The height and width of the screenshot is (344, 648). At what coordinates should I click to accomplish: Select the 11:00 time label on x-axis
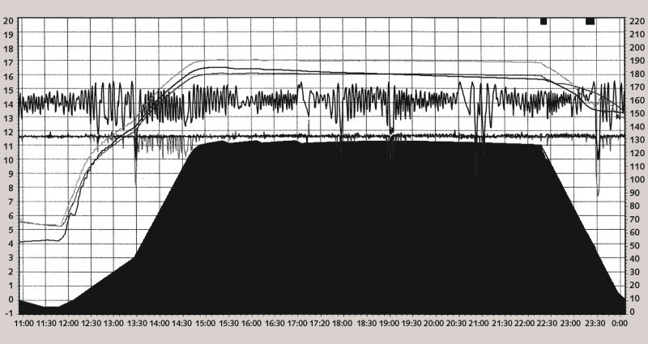(x=24, y=323)
